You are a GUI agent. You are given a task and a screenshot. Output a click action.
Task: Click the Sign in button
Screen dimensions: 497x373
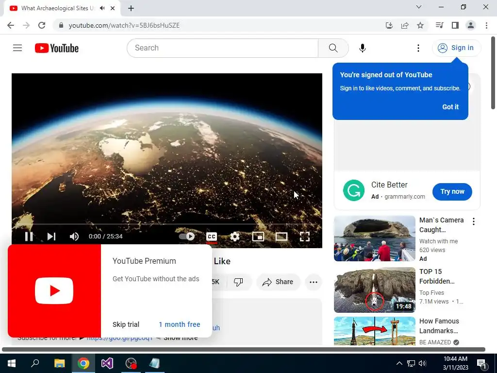click(456, 48)
